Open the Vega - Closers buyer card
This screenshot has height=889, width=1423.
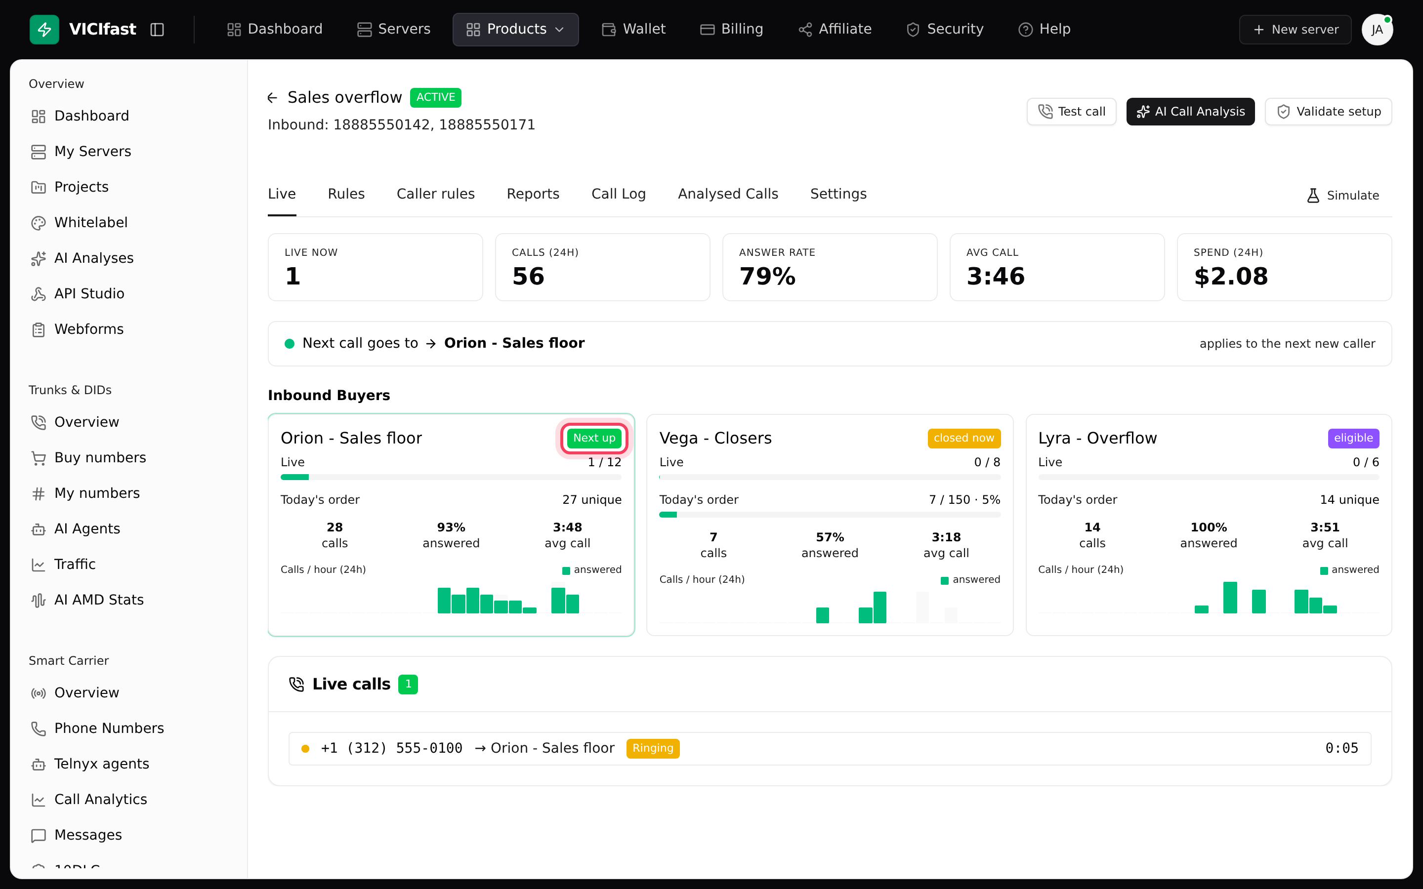[829, 525]
